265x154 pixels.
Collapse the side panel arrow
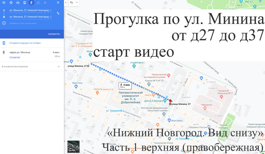click(x=66, y=3)
